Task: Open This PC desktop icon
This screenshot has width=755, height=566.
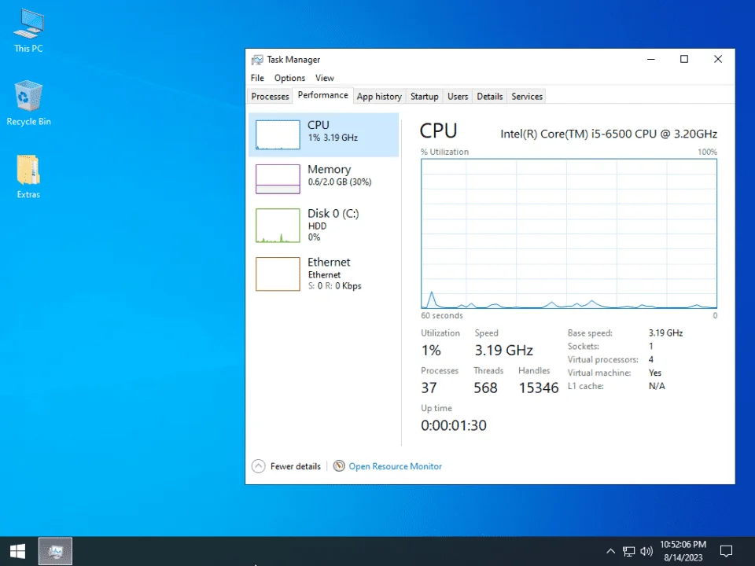Action: pos(28,31)
